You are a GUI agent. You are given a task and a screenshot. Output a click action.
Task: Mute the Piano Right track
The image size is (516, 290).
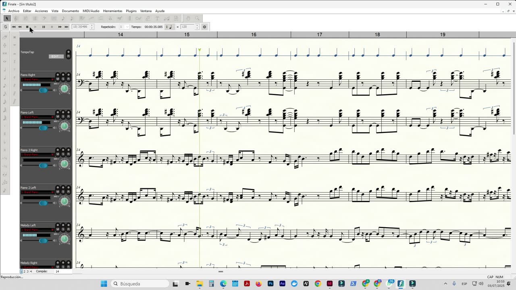coord(58,79)
